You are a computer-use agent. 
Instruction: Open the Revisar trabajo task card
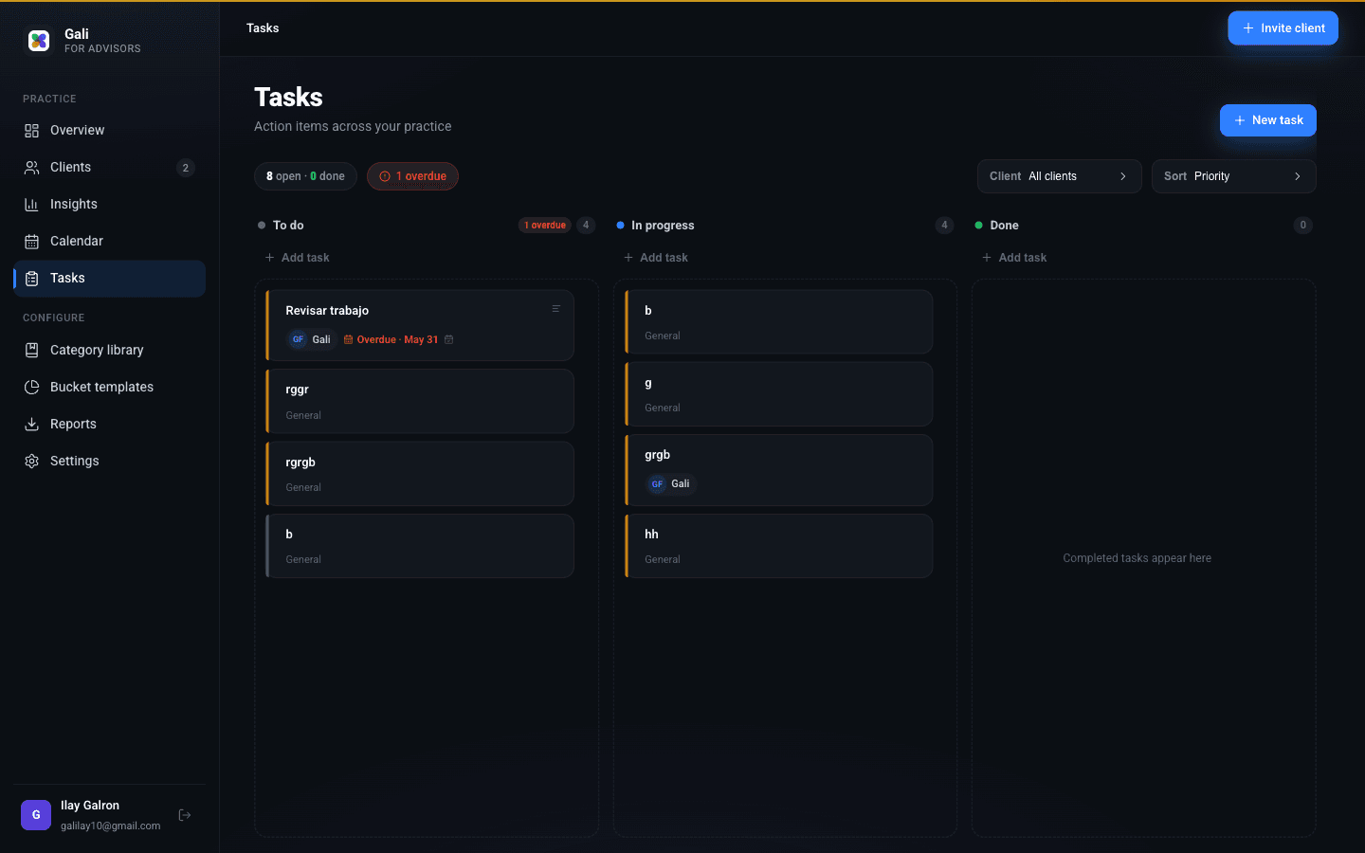coord(420,325)
